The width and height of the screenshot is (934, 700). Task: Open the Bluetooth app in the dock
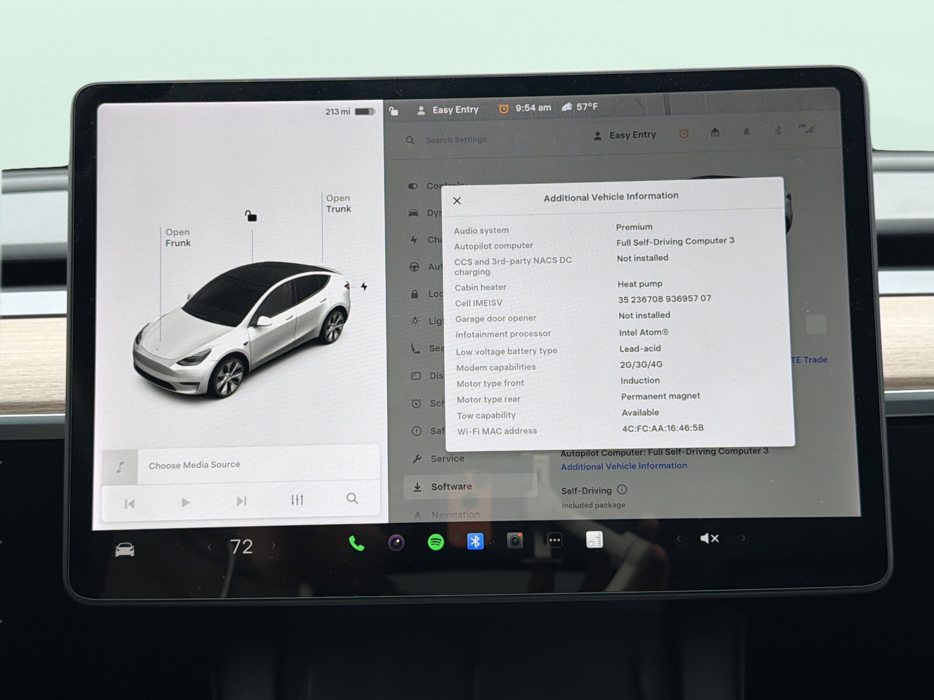pos(475,541)
